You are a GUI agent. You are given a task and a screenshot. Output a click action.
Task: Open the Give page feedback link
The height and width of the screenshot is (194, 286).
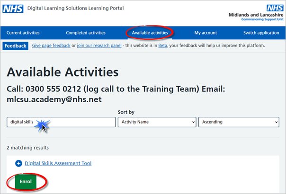[51, 45]
